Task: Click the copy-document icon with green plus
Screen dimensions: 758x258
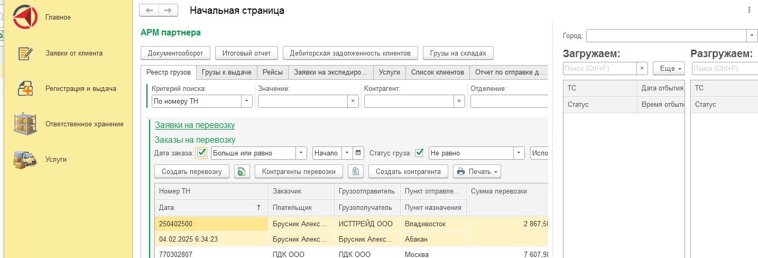Action: coord(242,171)
